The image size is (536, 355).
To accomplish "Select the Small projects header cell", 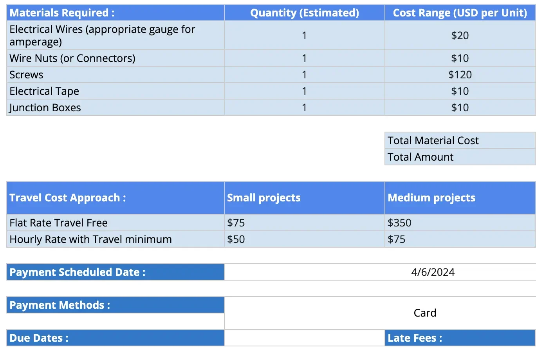I will pyautogui.click(x=304, y=198).
